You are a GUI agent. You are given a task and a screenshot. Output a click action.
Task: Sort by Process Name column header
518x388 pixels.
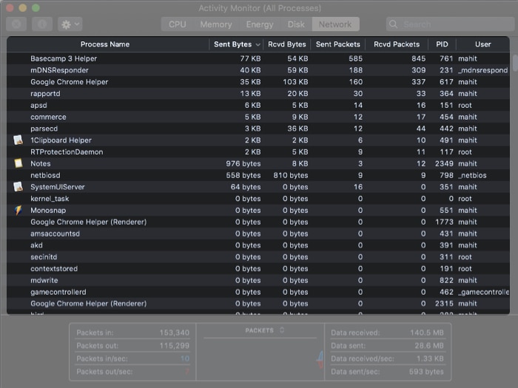click(x=105, y=44)
